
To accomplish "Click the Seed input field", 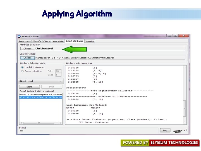I will [x=58, y=75].
